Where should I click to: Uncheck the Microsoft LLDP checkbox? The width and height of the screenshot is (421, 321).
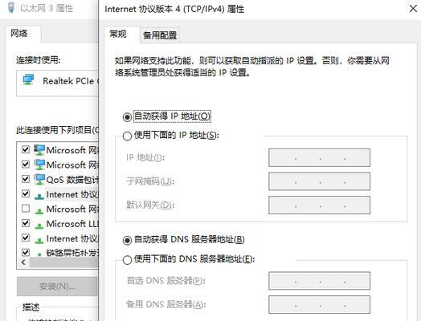pos(26,223)
